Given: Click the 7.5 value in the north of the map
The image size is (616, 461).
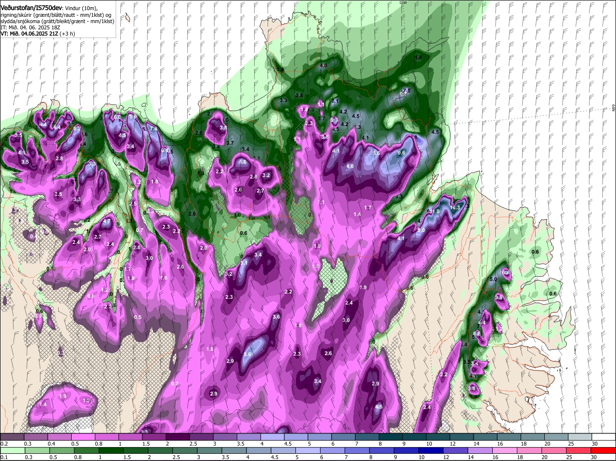Looking at the screenshot, I should [x=406, y=90].
